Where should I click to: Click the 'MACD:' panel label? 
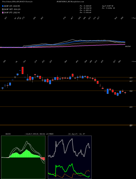[x=8, y=134]
